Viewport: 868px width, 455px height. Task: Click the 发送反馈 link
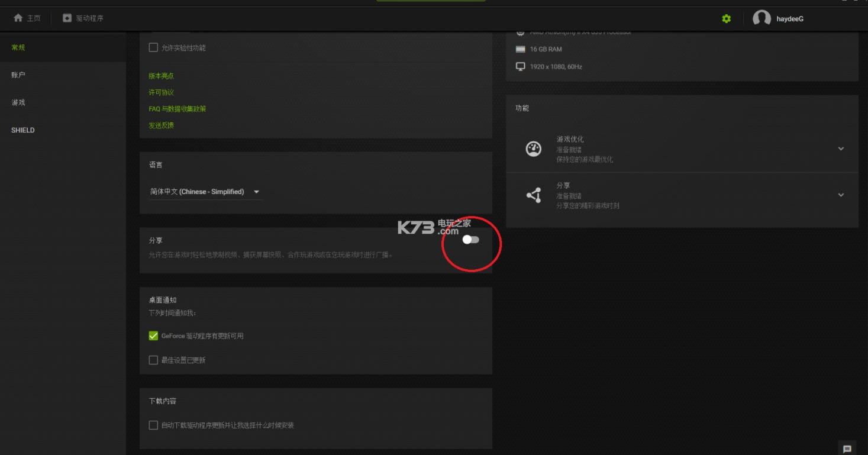pyautogui.click(x=161, y=125)
